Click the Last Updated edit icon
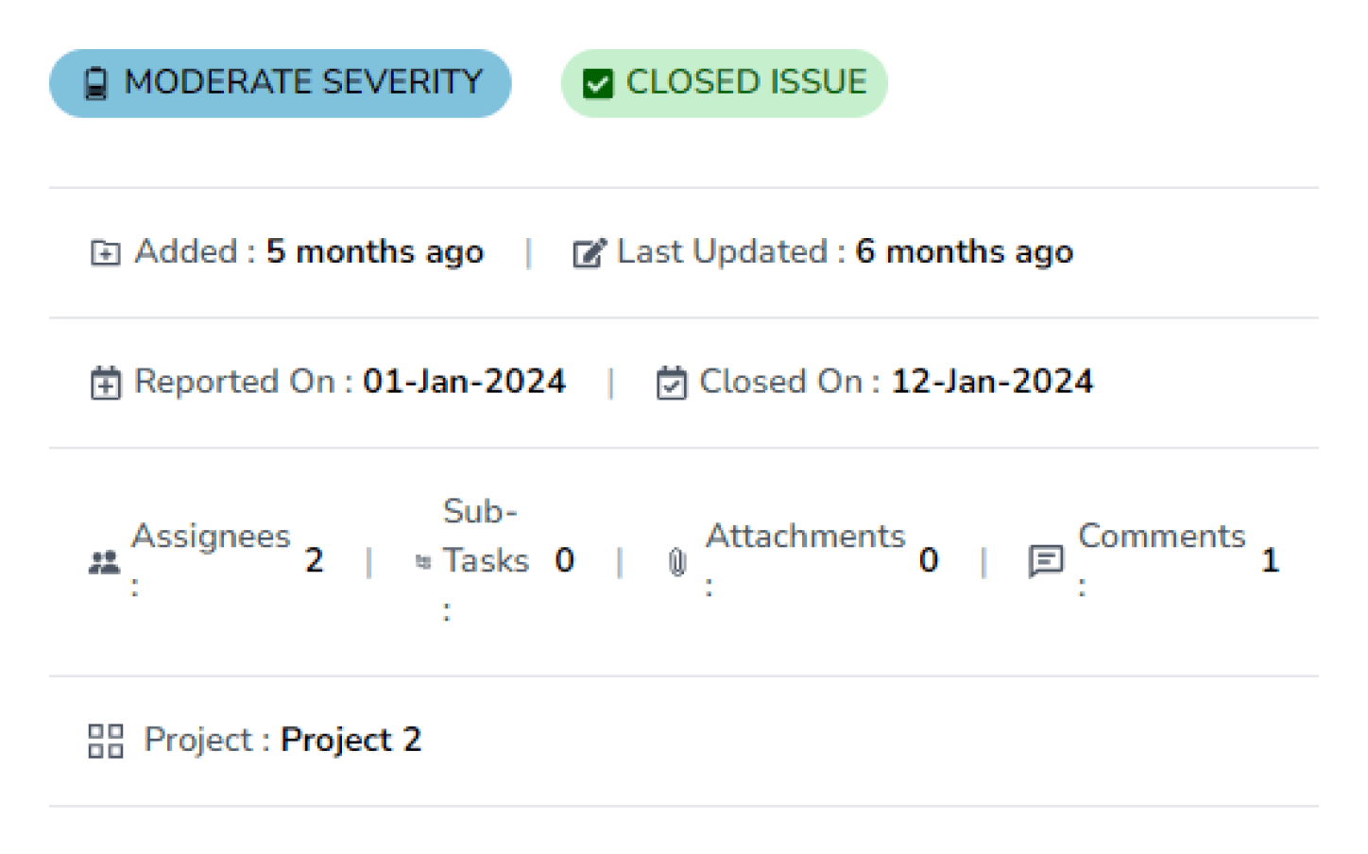Screen dimensions: 1368x854 [x=588, y=253]
